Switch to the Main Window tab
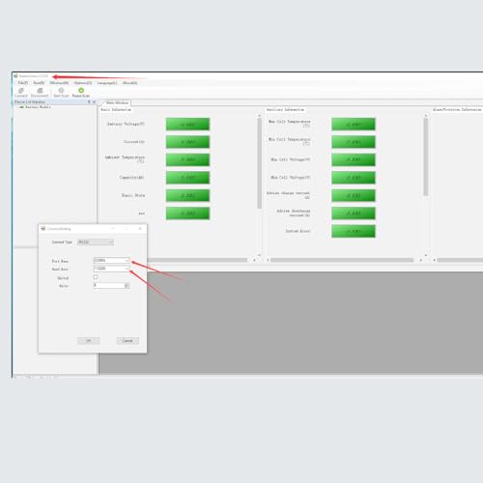 117,102
